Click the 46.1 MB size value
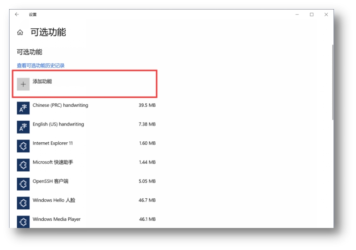Screen dimensions: 356x250 point(148,219)
